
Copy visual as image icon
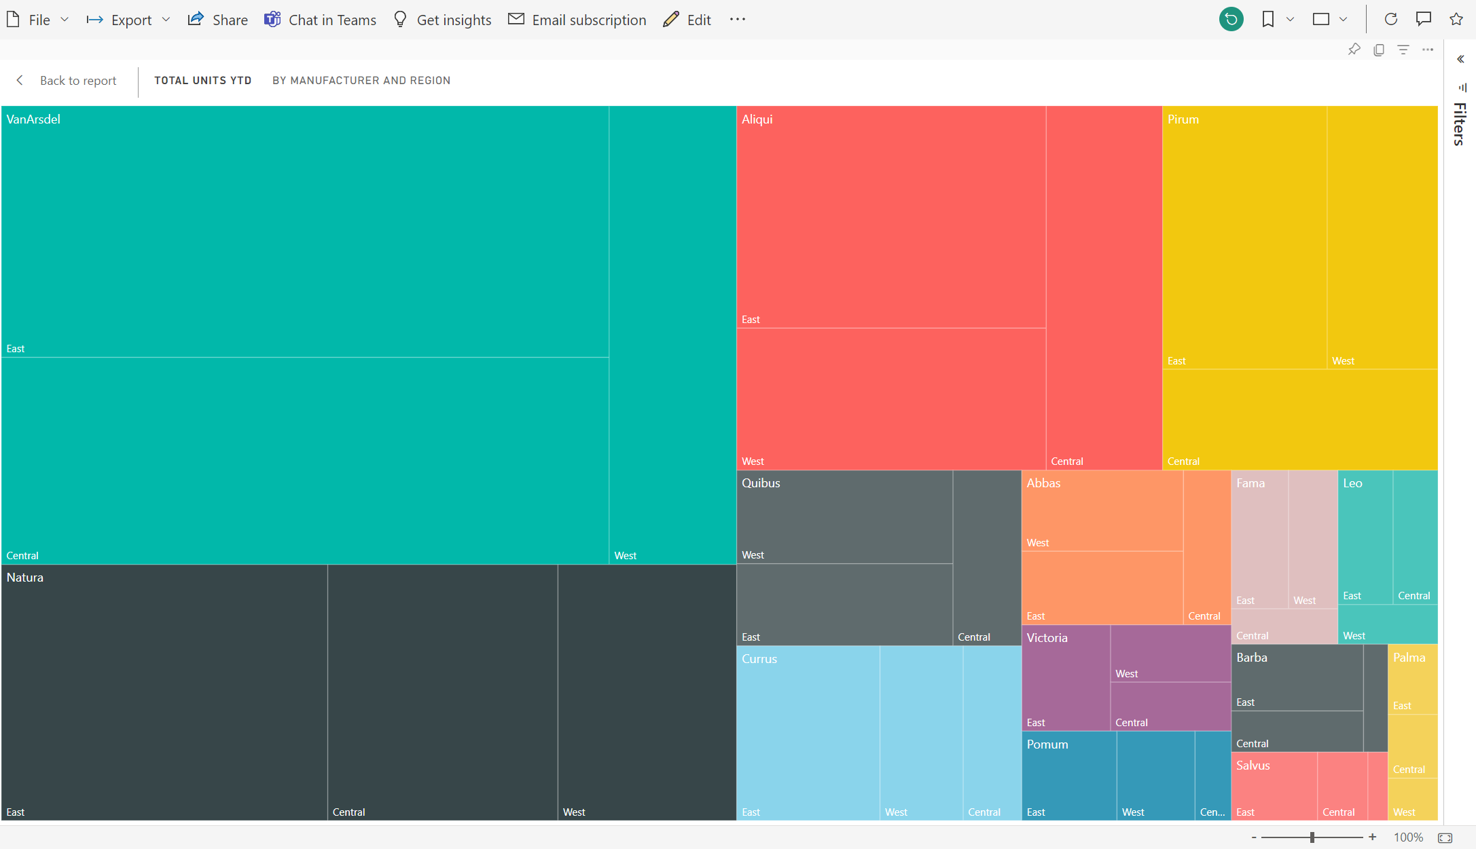(1378, 50)
